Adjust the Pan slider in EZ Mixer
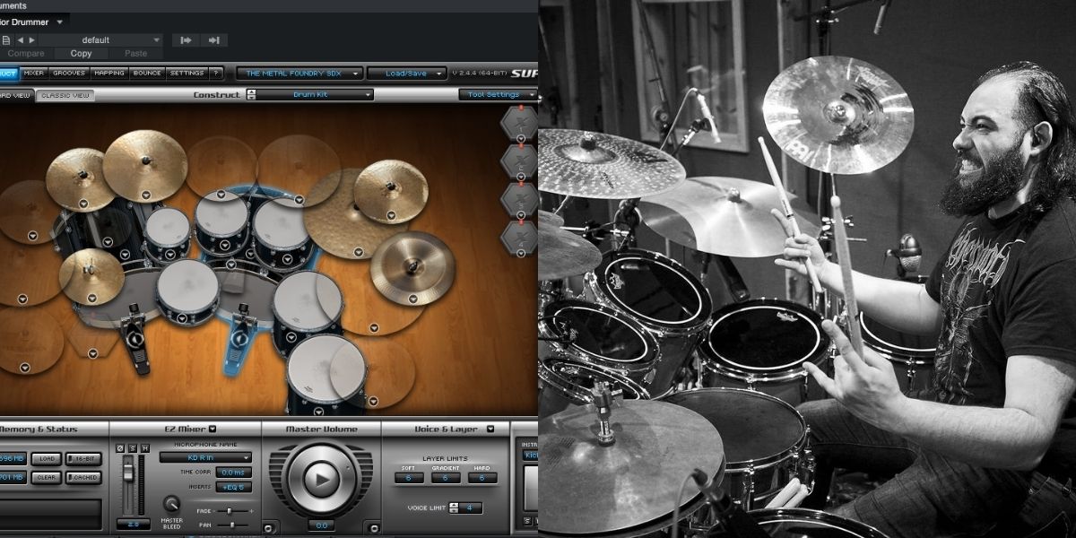The width and height of the screenshot is (1076, 538). [x=233, y=525]
